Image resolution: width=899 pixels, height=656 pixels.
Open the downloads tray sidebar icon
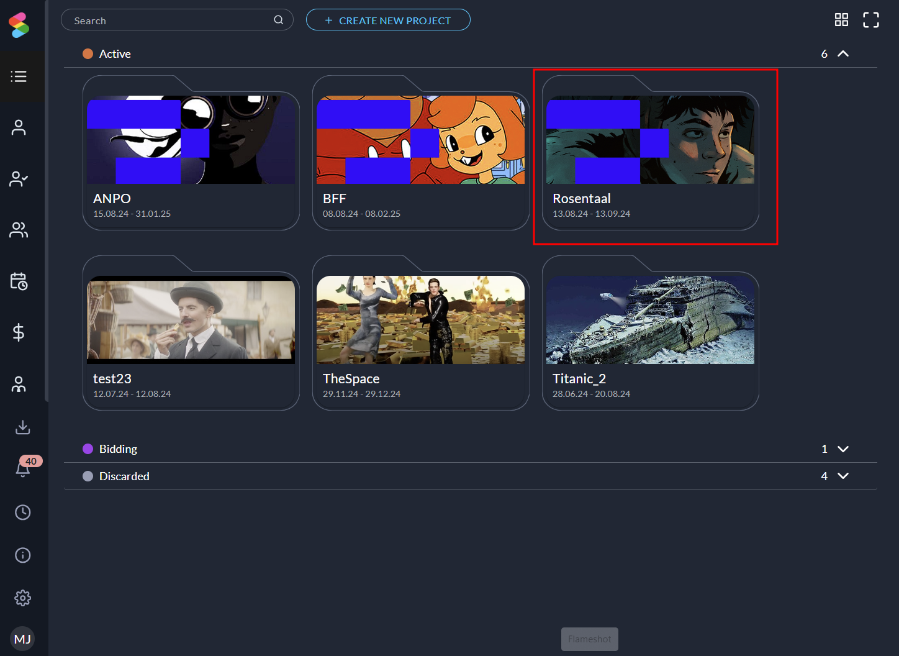point(23,427)
